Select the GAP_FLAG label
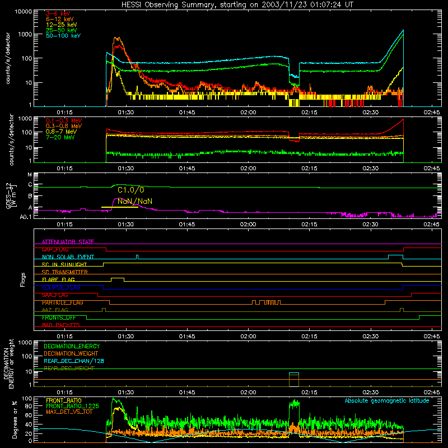The height and width of the screenshot is (448, 448). coord(55,249)
